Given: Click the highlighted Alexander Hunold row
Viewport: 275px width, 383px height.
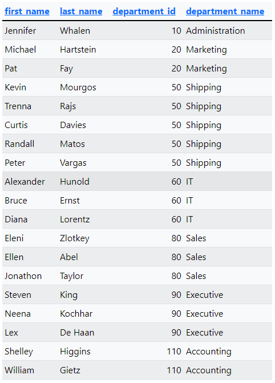Looking at the screenshot, I should 137,181.
